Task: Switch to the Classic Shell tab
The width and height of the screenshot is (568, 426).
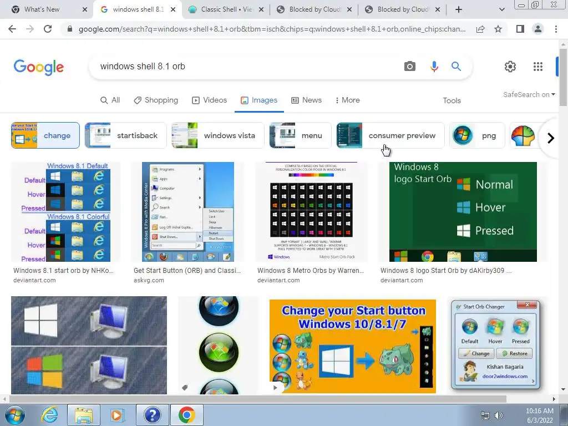Action: 227,9
